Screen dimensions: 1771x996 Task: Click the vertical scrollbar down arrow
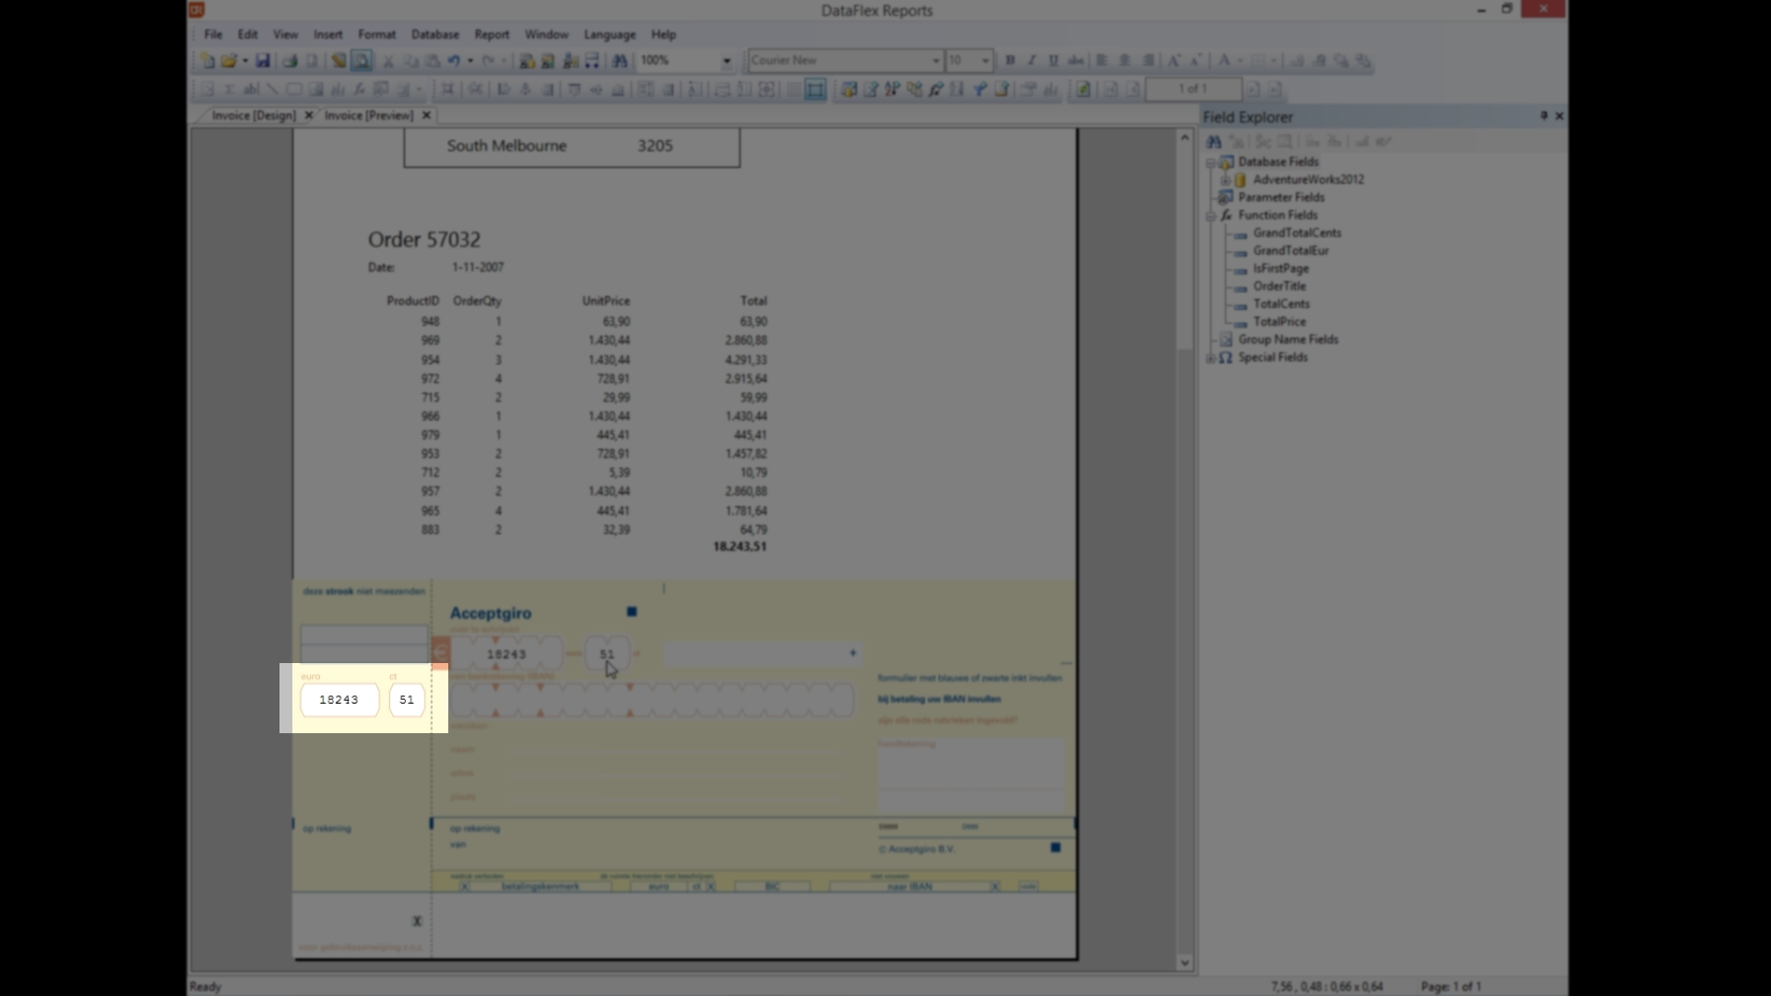[1184, 963]
